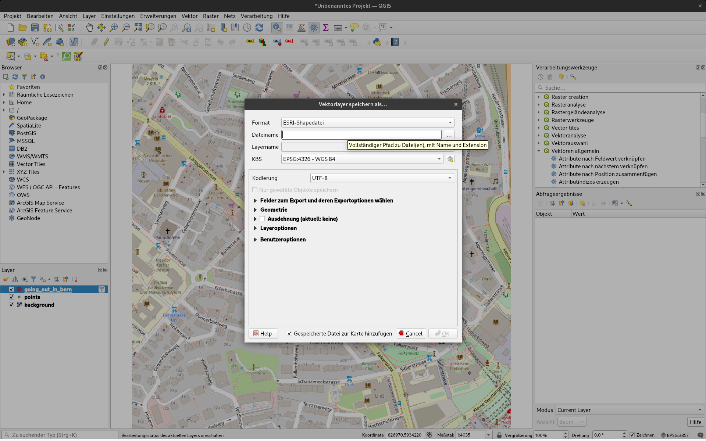Open the Kodierung UTF-8 dropdown
706x441 pixels.
click(382, 178)
